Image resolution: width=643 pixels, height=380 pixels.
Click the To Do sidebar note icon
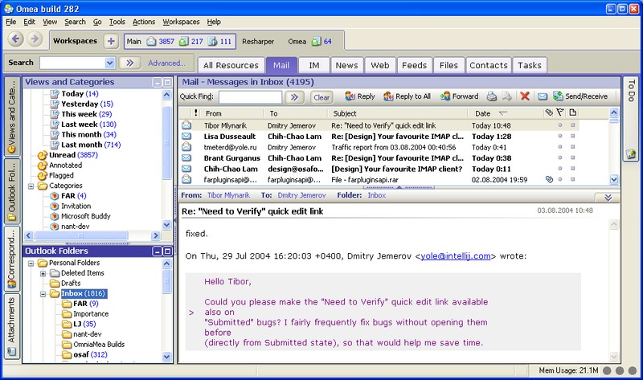coord(631,154)
